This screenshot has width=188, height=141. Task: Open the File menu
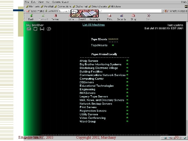tap(27, 2)
